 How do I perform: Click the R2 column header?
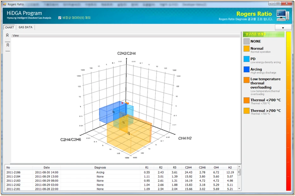point(161,167)
